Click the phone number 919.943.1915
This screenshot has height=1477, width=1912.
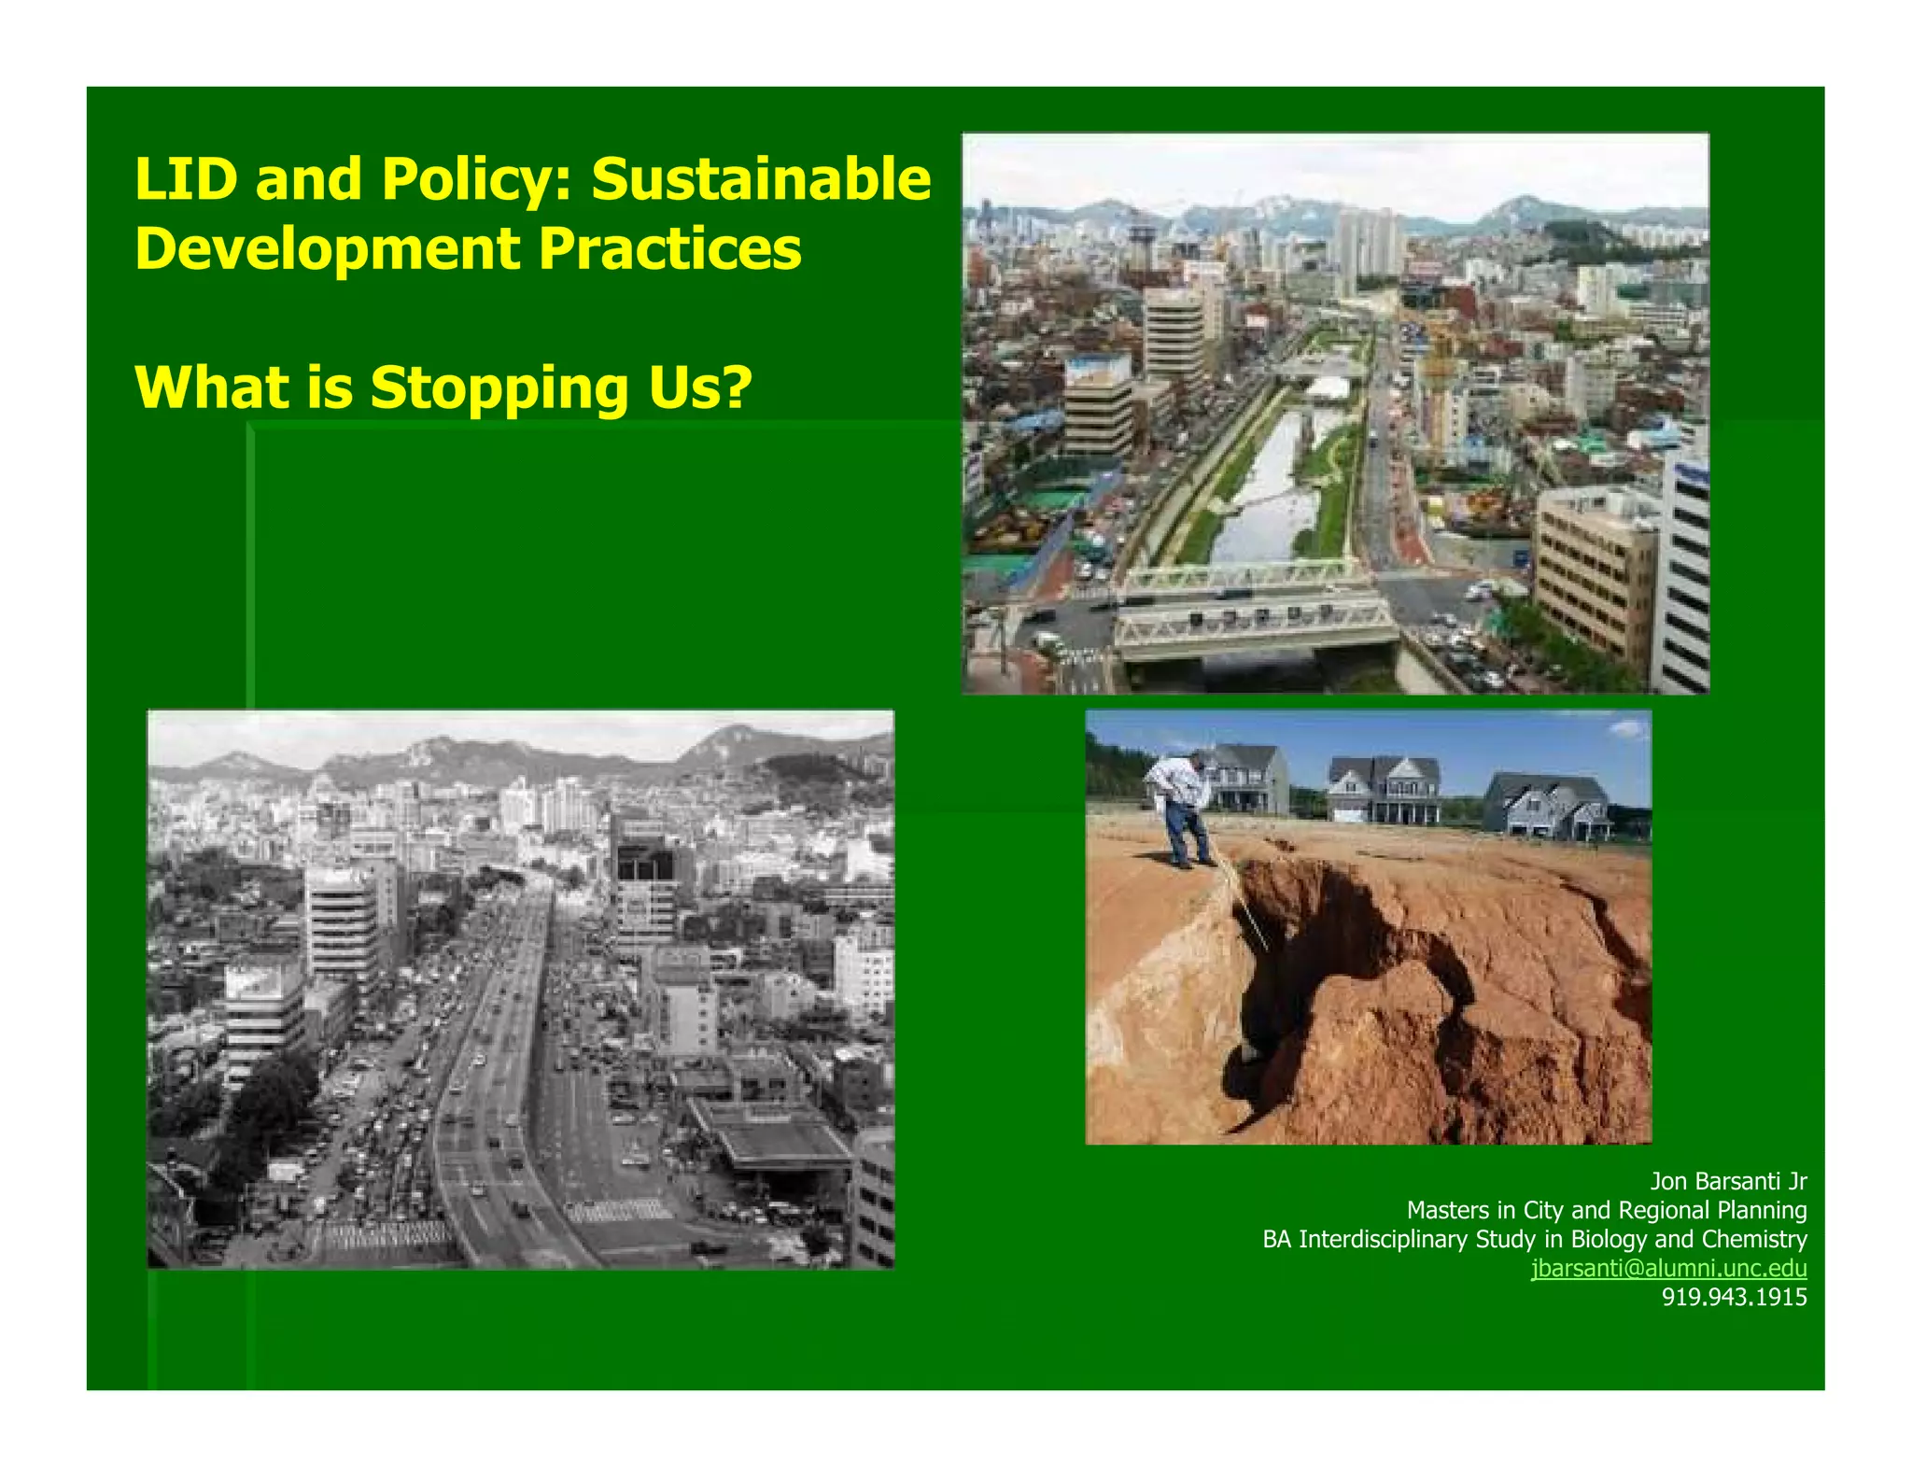click(x=1734, y=1297)
